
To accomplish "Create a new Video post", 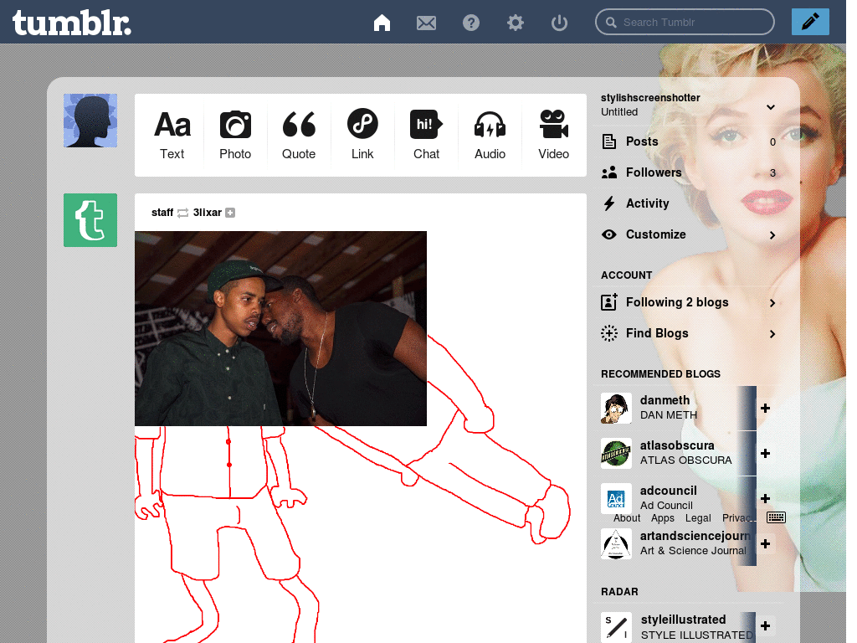I will pyautogui.click(x=554, y=135).
